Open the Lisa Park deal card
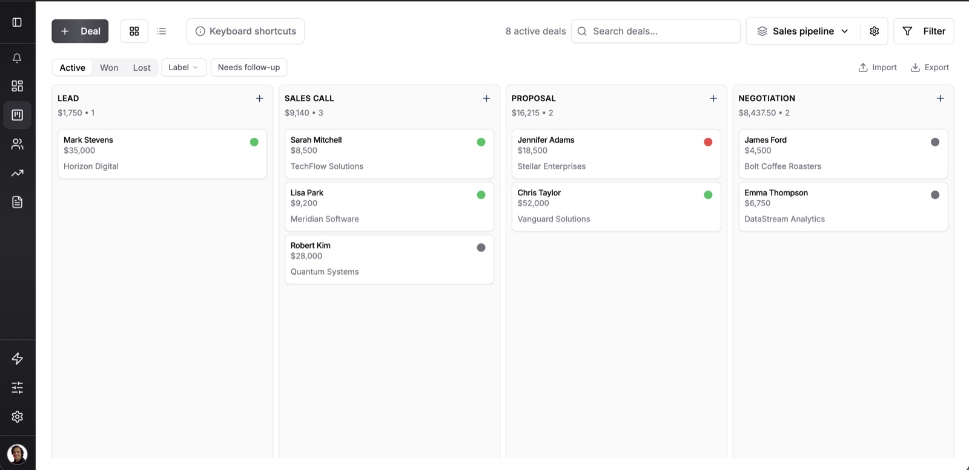This screenshot has width=969, height=470. [389, 206]
